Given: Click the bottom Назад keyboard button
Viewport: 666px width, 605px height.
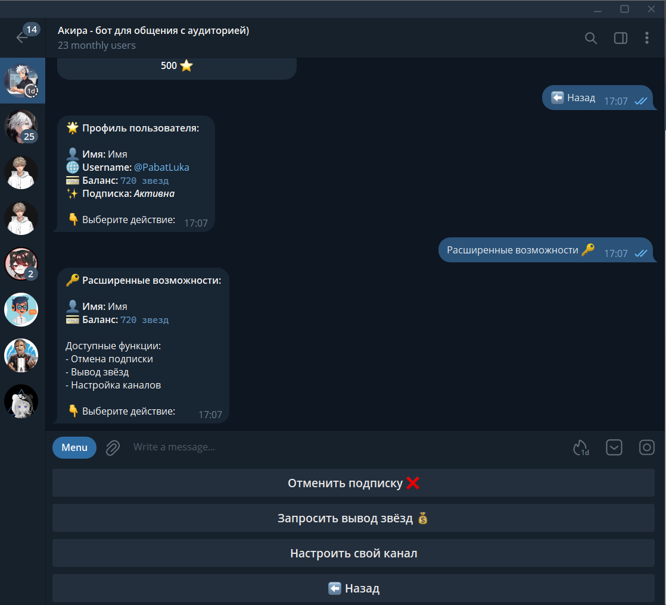Looking at the screenshot, I should pos(353,588).
